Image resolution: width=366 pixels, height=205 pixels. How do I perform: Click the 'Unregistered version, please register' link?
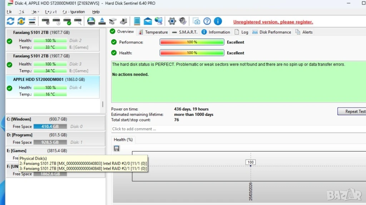[x=273, y=22]
